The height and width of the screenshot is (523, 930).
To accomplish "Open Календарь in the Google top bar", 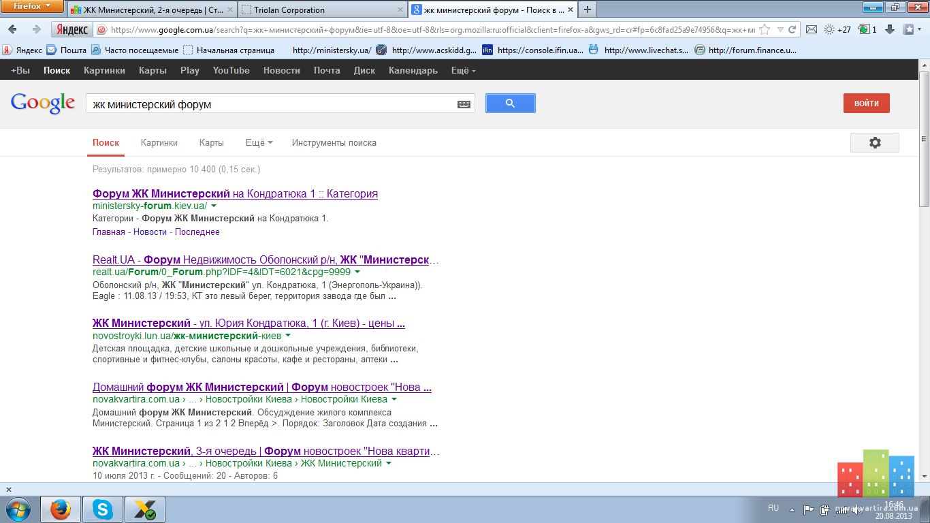I will 413,70.
